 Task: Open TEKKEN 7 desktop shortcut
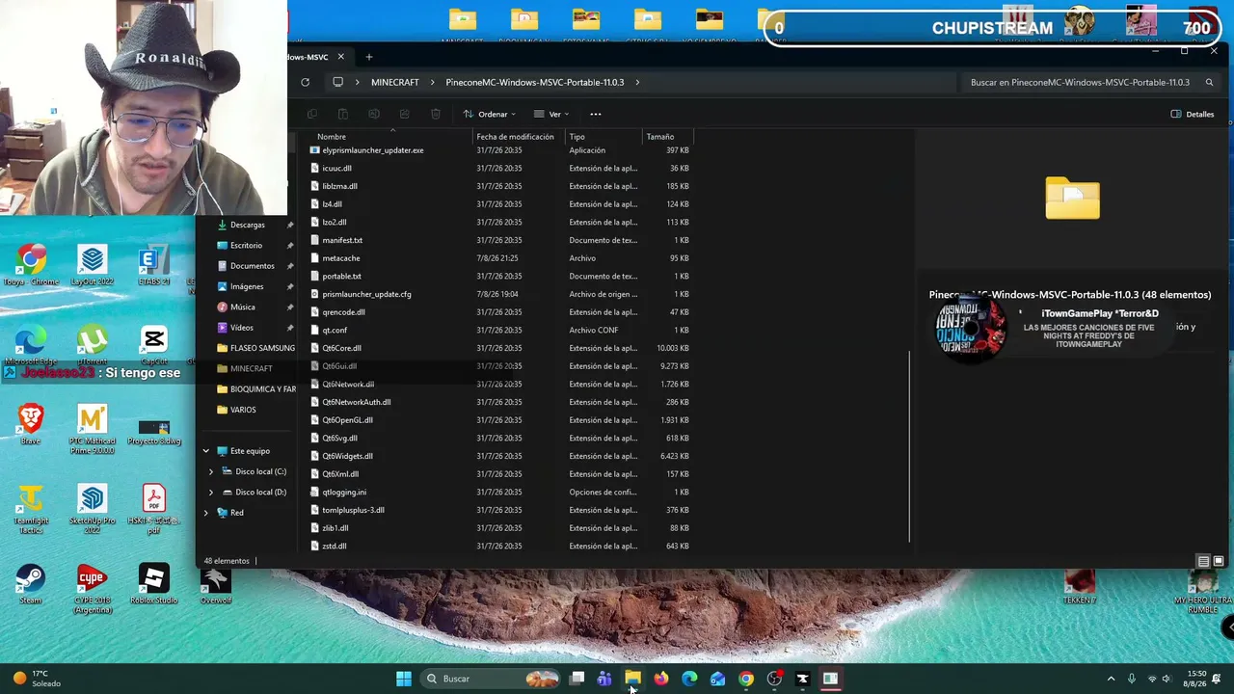tap(1080, 586)
